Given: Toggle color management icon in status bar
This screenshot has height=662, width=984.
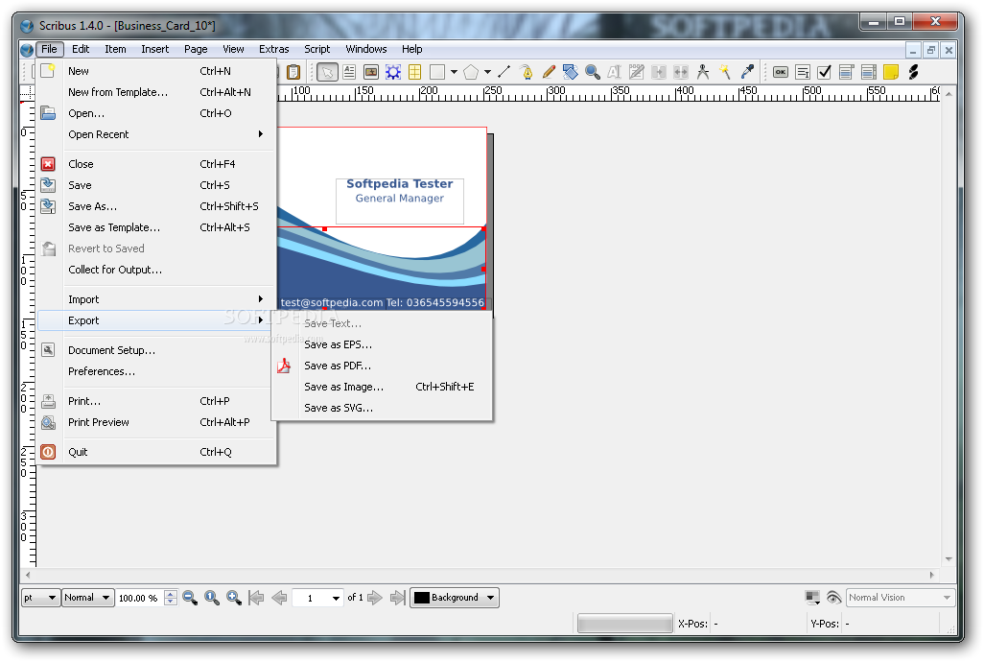Looking at the screenshot, I should pyautogui.click(x=812, y=598).
